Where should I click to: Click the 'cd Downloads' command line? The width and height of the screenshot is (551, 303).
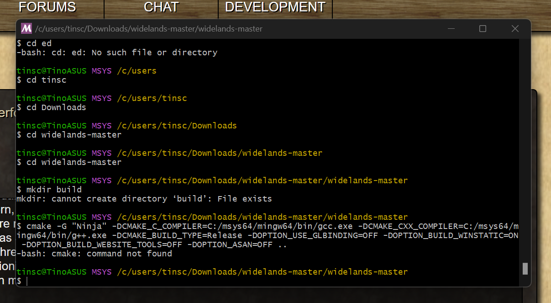tap(56, 107)
